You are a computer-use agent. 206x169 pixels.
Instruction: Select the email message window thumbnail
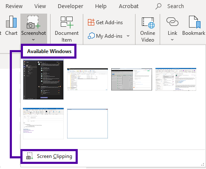43,124
